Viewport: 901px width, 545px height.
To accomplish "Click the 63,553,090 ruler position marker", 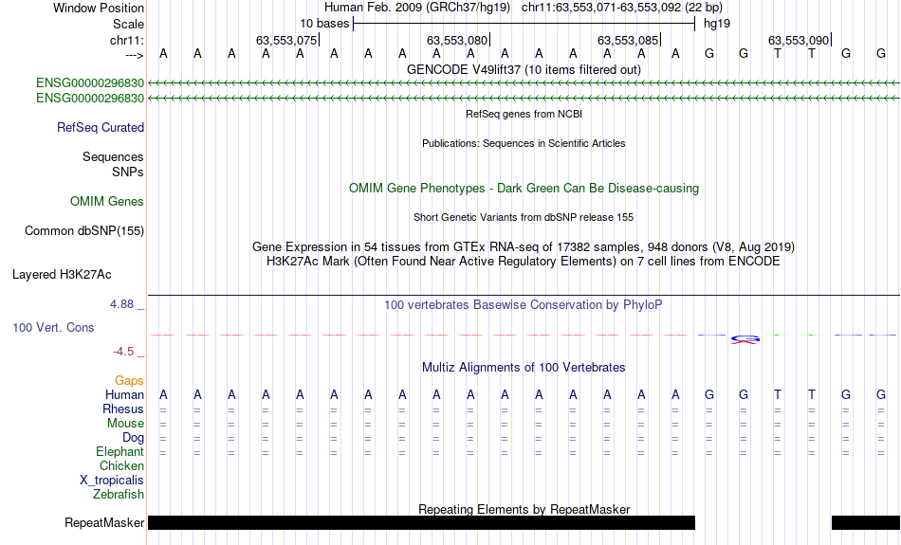I will pos(800,40).
